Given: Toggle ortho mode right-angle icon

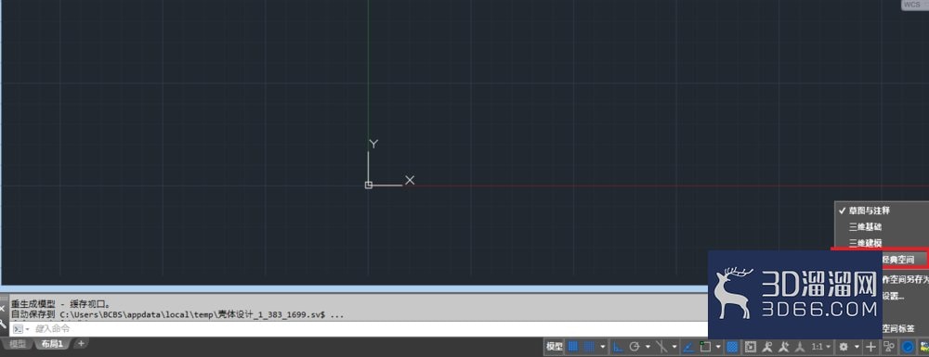Looking at the screenshot, I should click(618, 347).
